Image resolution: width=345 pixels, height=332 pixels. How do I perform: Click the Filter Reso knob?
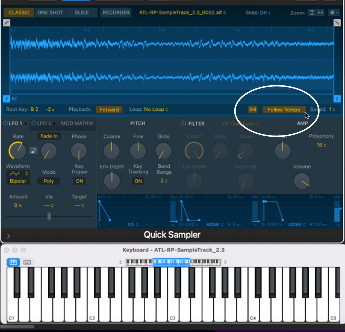coord(220,151)
